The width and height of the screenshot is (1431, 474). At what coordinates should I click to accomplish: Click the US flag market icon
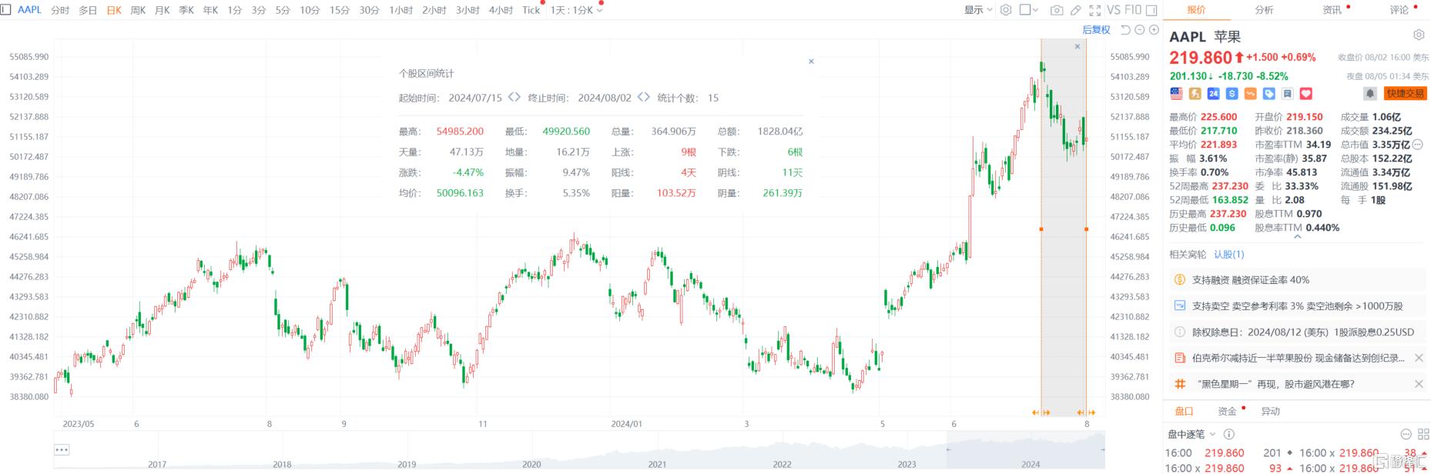coord(1176,93)
